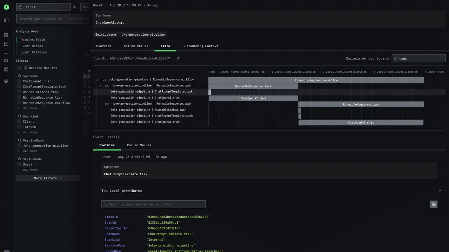Check the RunnableSequence.task SpanName filter
This screenshot has height=252, width=449.
[19, 97]
